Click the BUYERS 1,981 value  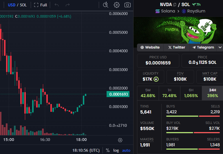coord(171,145)
